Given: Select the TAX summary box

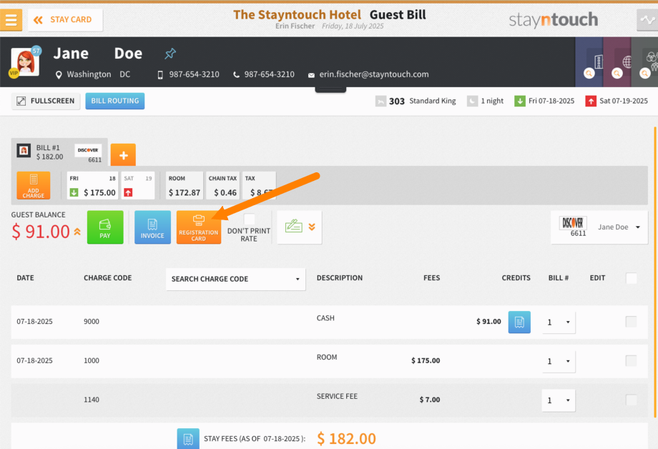Looking at the screenshot, I should point(259,185).
